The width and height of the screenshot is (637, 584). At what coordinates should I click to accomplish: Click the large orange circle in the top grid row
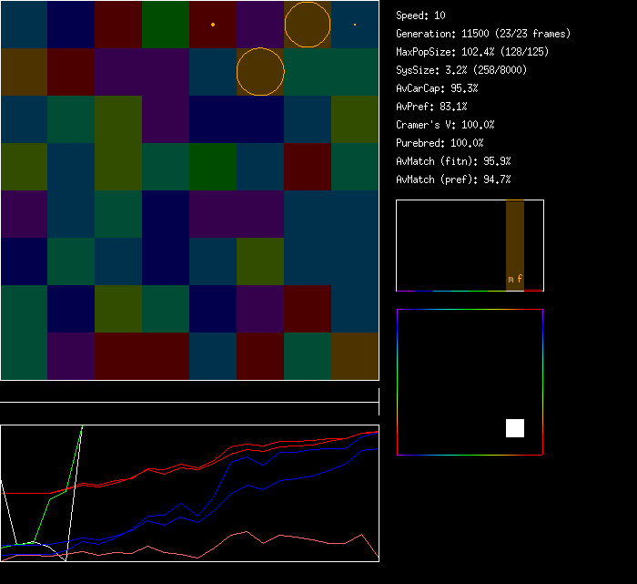tap(307, 25)
